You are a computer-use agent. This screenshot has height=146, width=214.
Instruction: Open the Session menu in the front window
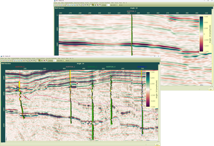[2, 58]
